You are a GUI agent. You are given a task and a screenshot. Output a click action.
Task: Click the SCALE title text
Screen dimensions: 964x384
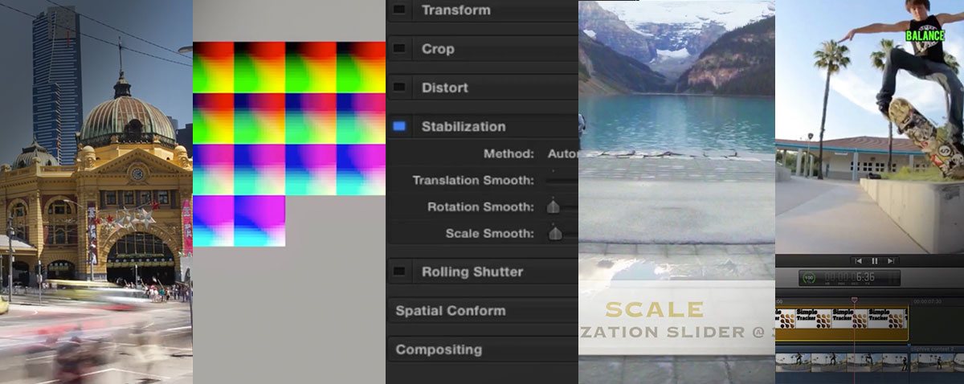tap(654, 309)
